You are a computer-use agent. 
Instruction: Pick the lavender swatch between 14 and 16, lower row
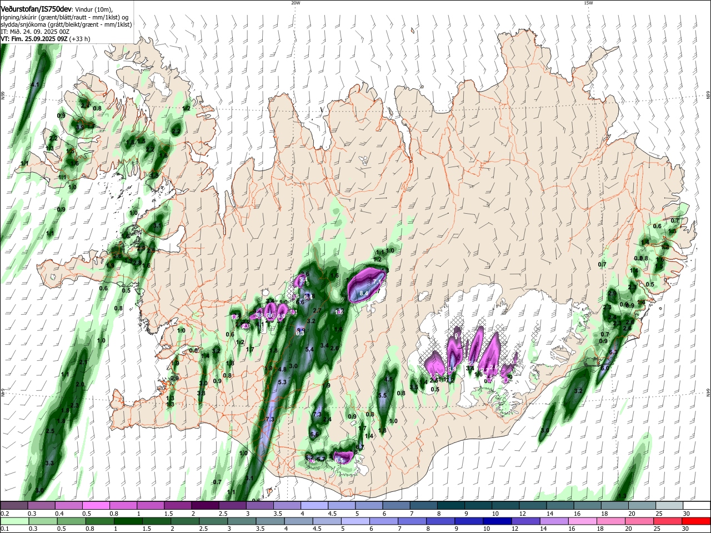pos(554,521)
